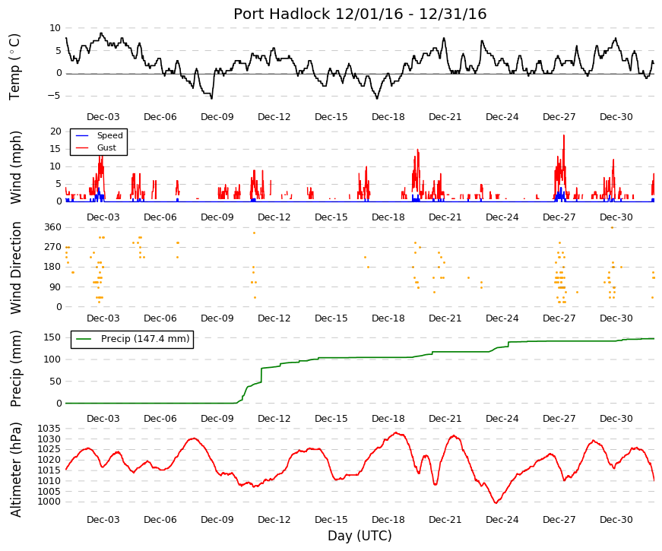662x551 pixels.
Task: Click the red Gust legend line
Action: pyautogui.click(x=82, y=147)
